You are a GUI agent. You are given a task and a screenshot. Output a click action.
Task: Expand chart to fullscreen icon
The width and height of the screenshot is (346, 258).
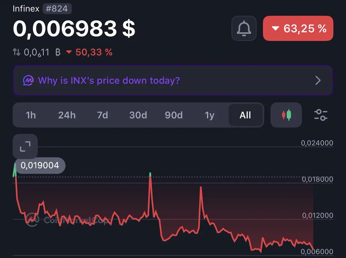click(25, 146)
